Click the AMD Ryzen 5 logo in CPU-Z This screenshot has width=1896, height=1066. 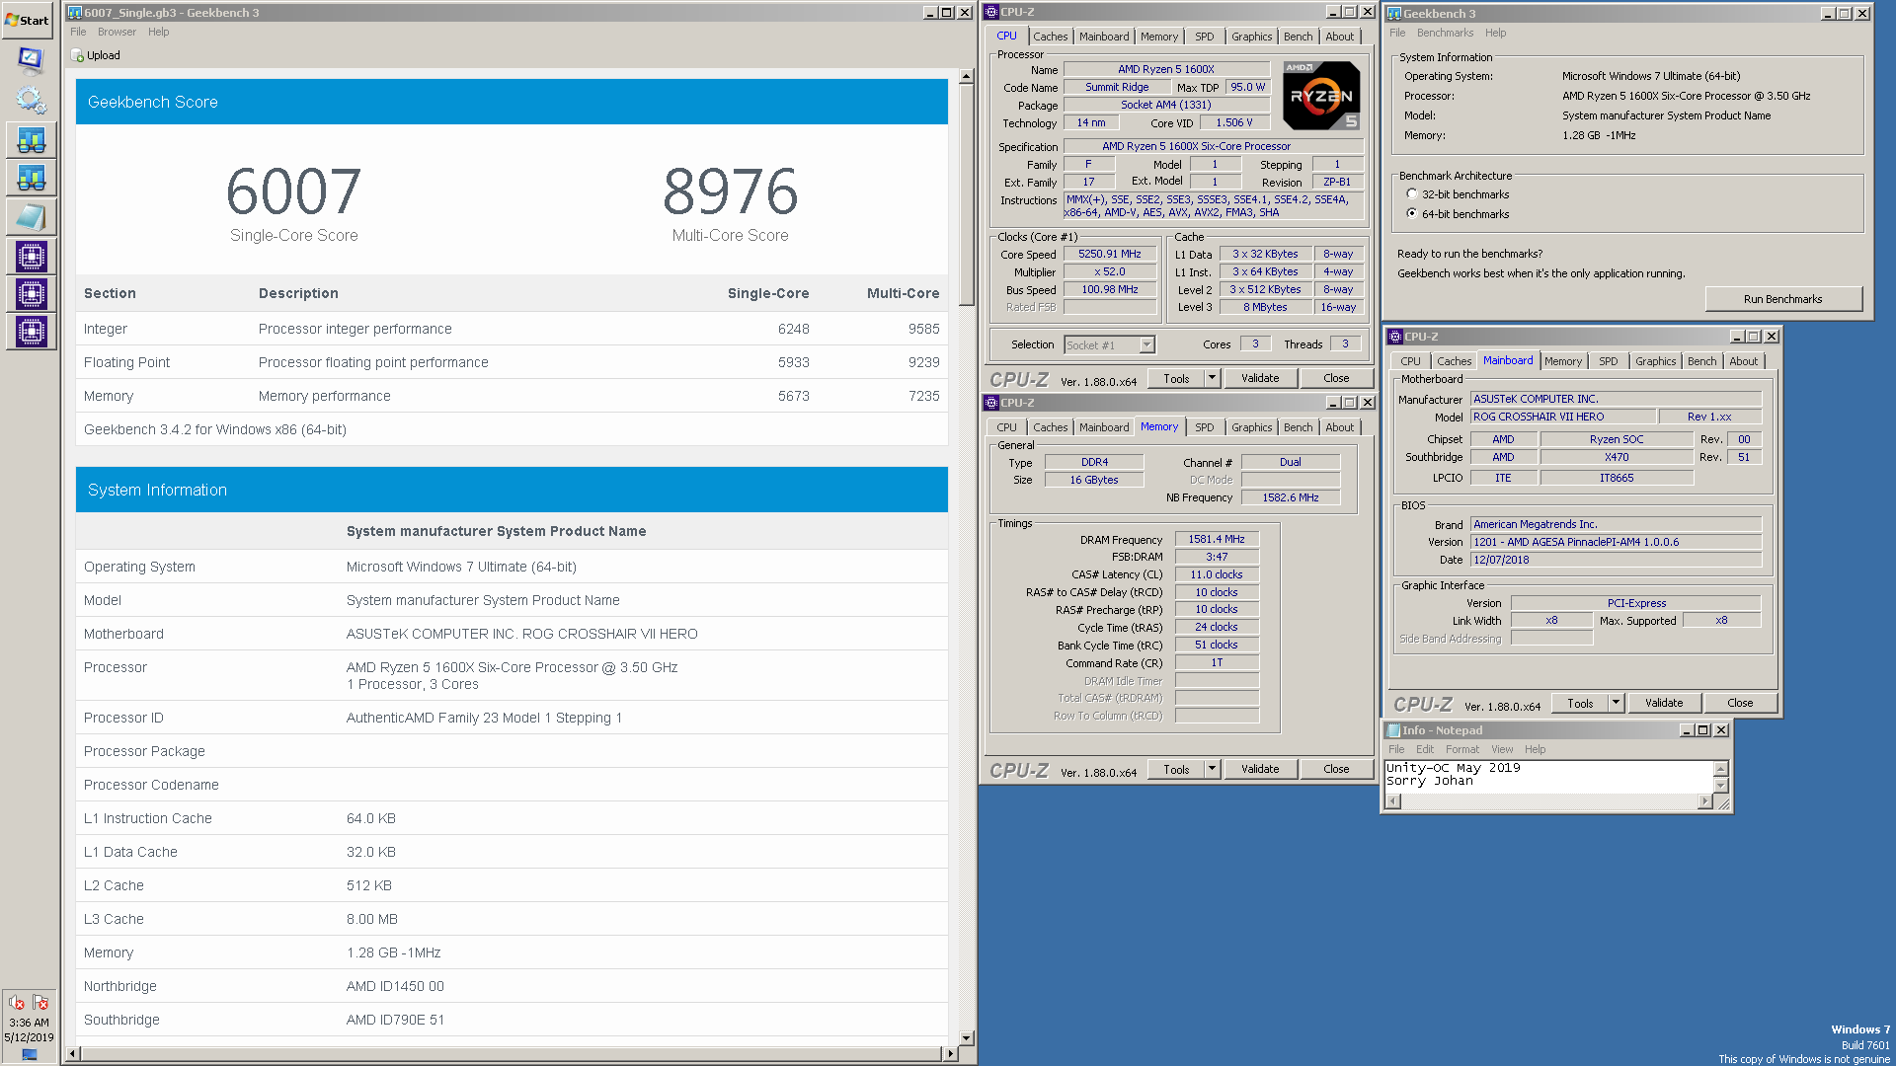click(1321, 96)
